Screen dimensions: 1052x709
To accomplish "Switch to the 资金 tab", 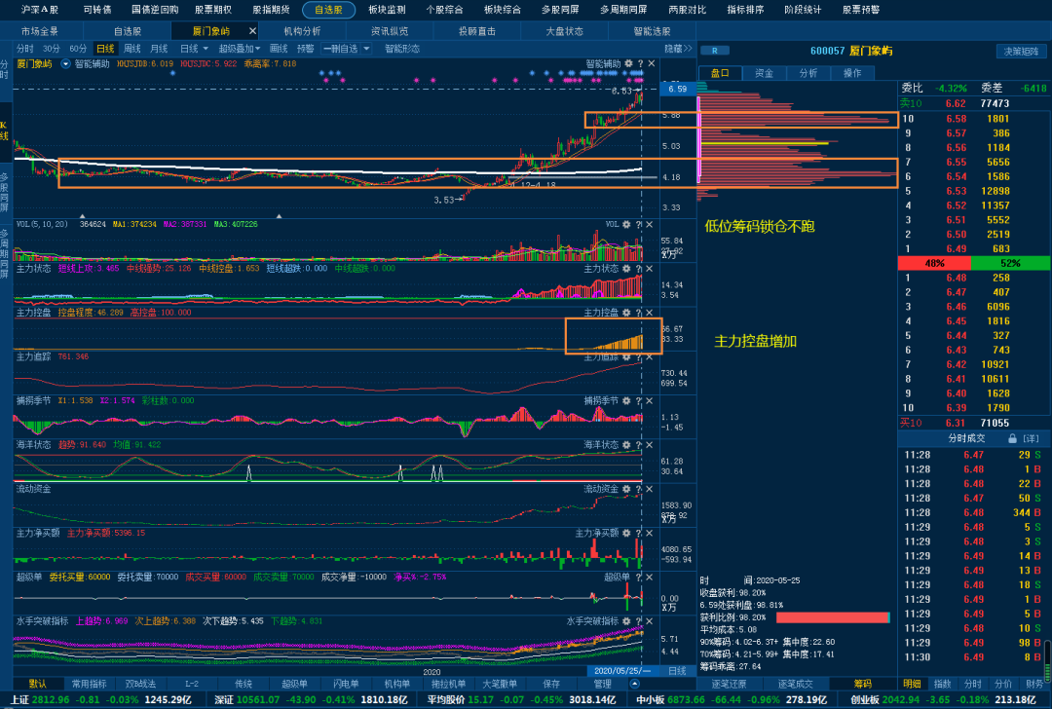I will pos(764,73).
